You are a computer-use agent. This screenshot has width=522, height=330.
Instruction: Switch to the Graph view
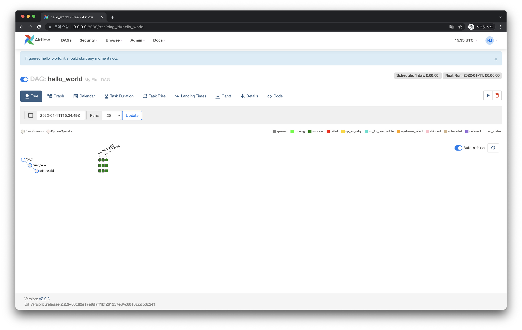pos(56,96)
